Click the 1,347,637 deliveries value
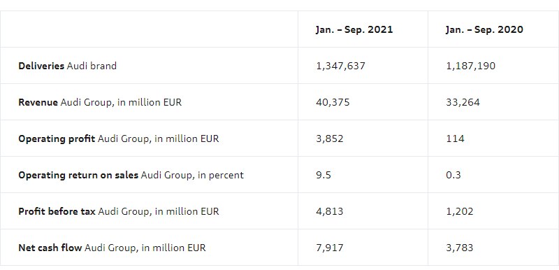The height and width of the screenshot is (270, 559). point(340,66)
